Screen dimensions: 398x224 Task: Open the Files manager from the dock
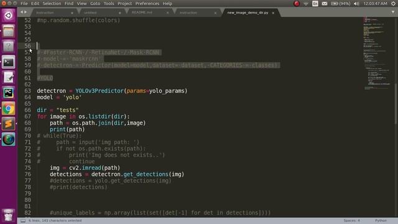8,31
